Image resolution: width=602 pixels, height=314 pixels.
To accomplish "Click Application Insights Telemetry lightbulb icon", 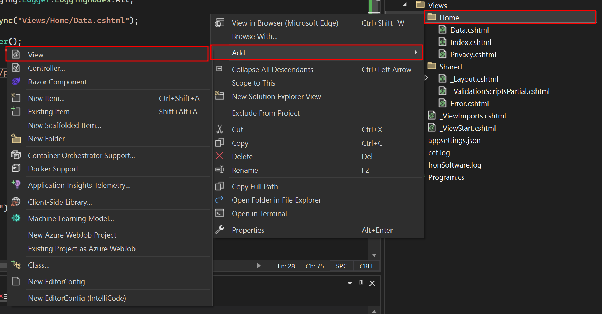I will click(16, 185).
